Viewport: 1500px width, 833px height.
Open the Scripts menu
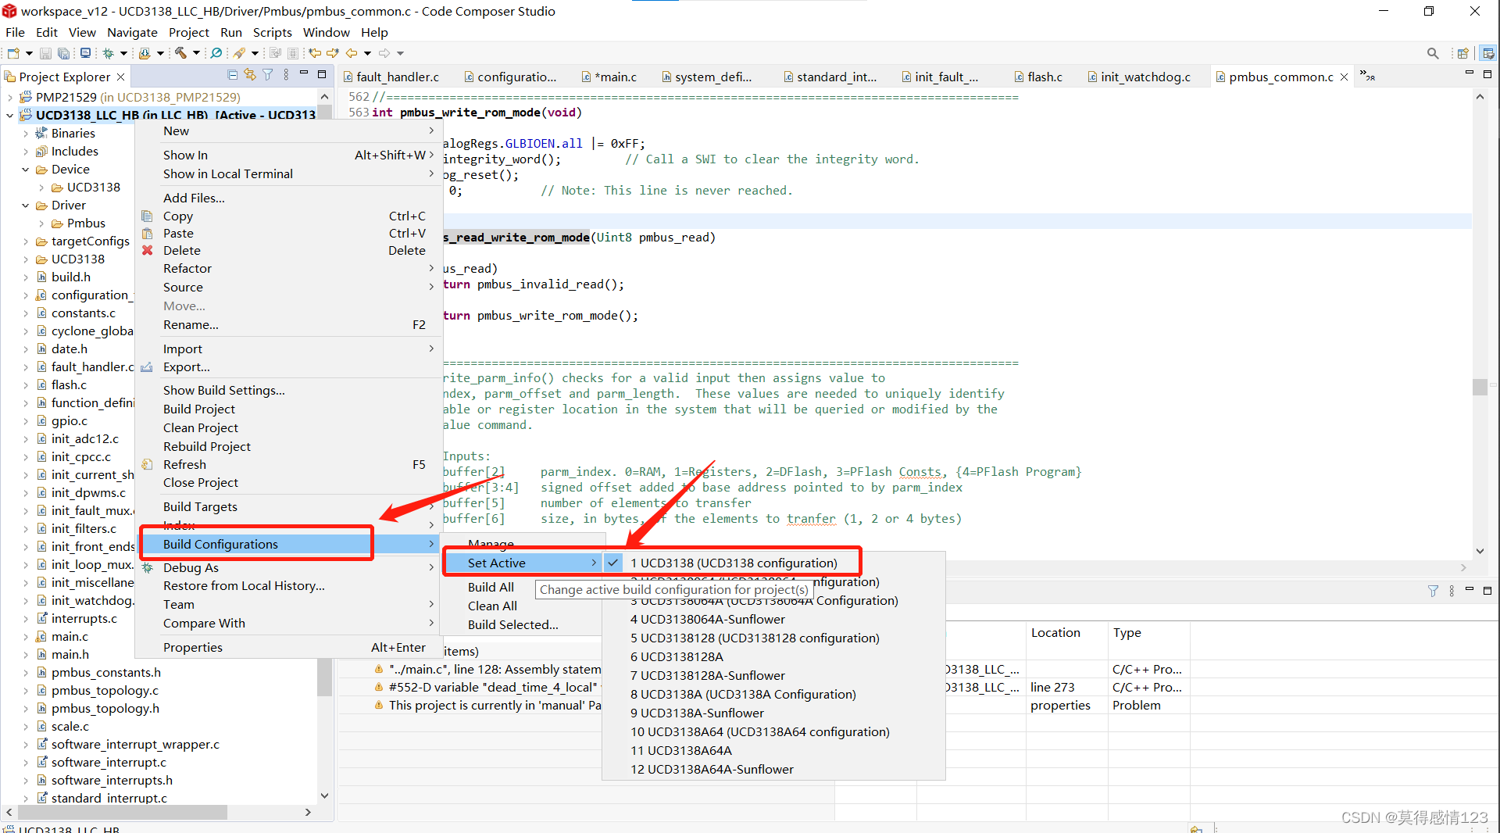[x=272, y=32]
